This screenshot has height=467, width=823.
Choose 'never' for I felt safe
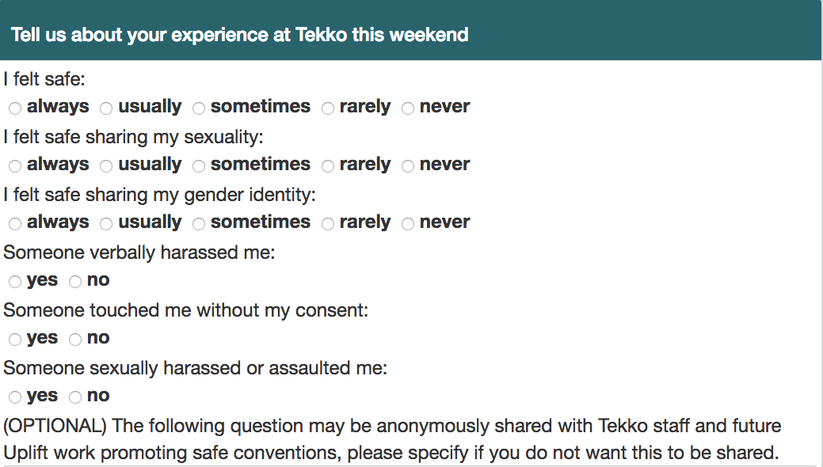(x=408, y=108)
